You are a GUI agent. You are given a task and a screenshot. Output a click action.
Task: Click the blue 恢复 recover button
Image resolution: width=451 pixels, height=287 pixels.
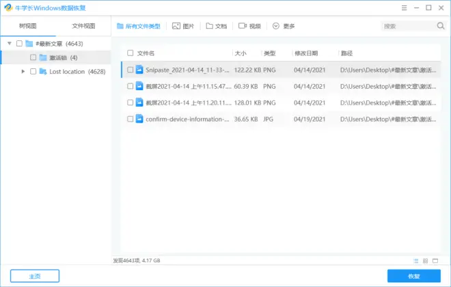click(x=414, y=276)
